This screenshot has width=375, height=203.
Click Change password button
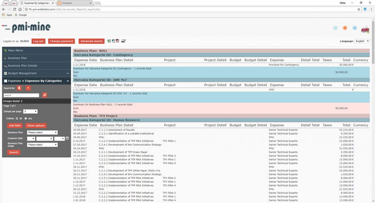[61, 41]
